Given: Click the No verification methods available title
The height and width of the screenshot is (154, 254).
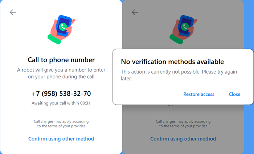Looking at the screenshot, I should [172, 62].
